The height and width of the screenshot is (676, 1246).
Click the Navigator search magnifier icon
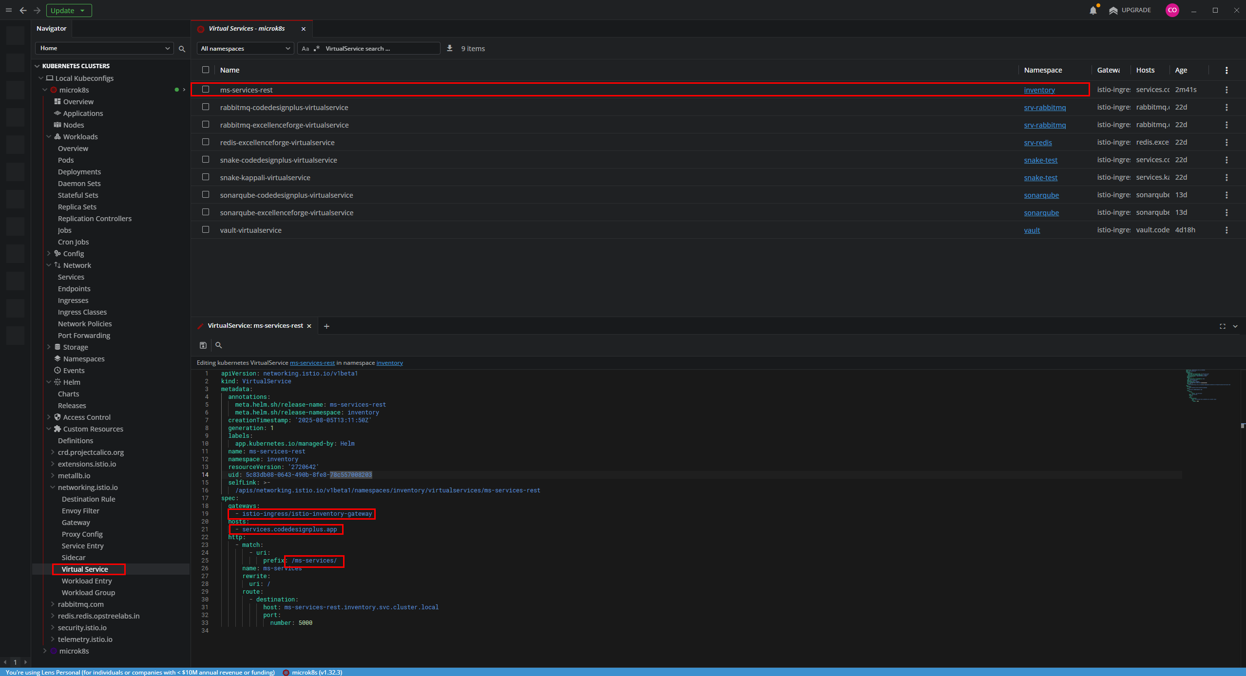[x=182, y=49]
